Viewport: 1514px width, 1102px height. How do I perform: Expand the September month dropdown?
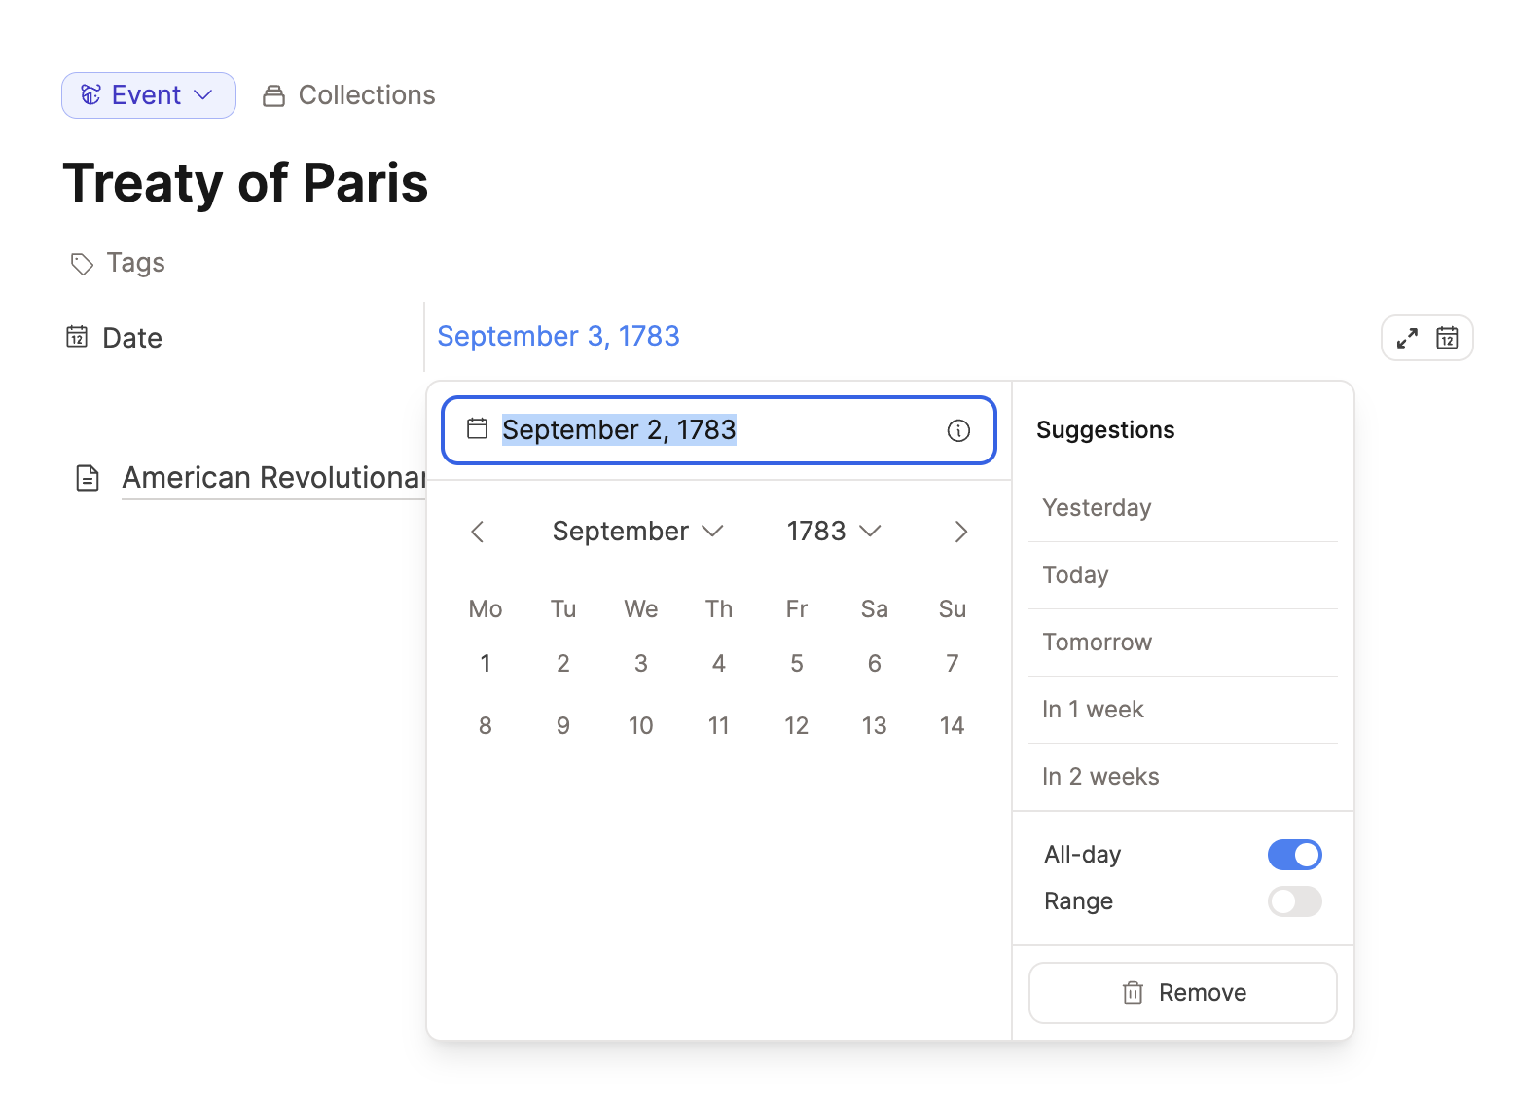[x=637, y=532]
